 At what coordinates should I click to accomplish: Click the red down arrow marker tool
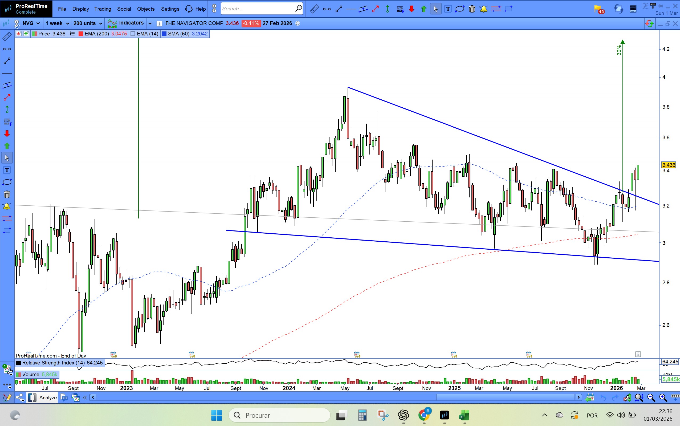tap(412, 9)
